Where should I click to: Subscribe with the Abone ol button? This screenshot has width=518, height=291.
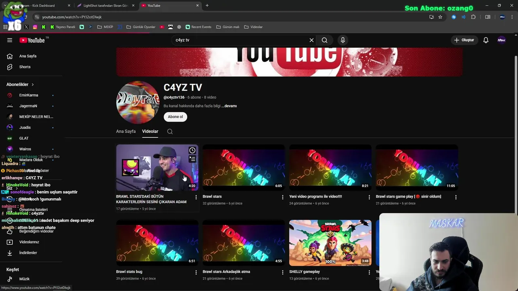tap(175, 117)
